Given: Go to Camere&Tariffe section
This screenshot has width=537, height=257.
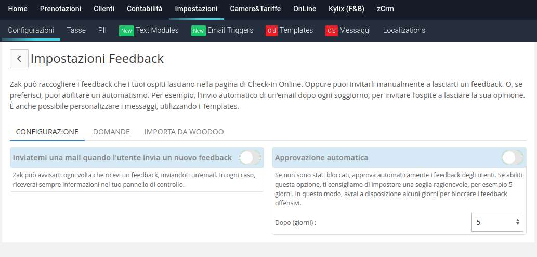Looking at the screenshot, I should click(255, 9).
